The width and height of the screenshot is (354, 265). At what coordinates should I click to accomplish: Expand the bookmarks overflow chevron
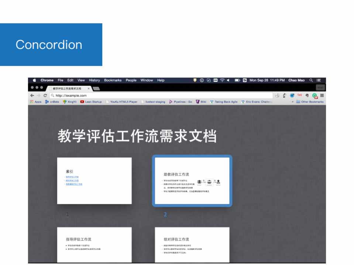[x=292, y=102]
